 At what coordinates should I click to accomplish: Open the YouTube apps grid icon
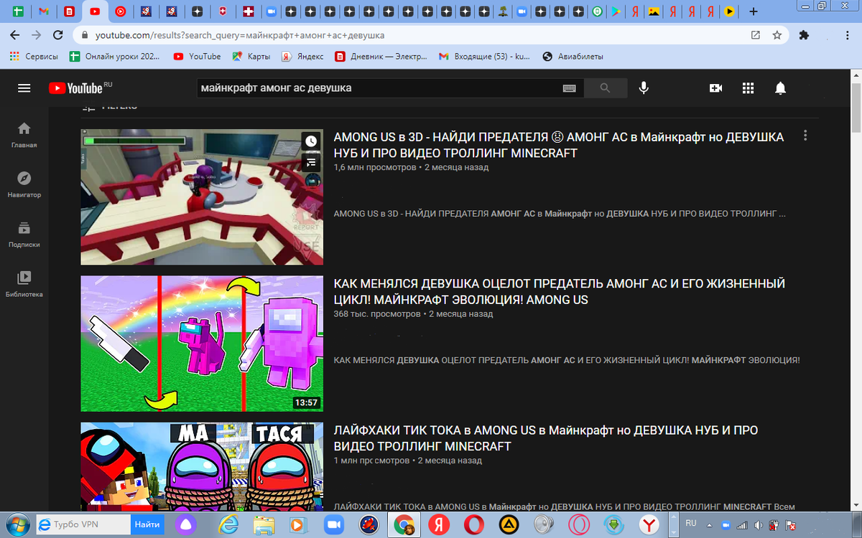748,88
